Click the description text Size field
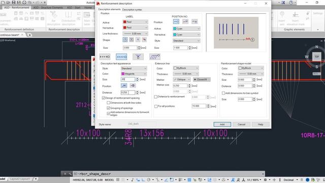Image resolution: width=325 pixels, height=183 pixels. point(127,79)
